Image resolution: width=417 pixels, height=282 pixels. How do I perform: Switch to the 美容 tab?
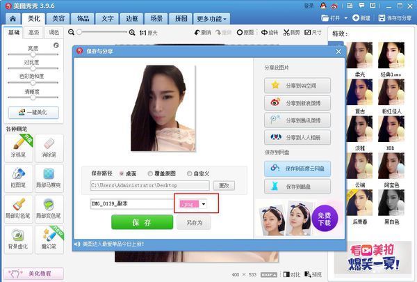coord(58,18)
